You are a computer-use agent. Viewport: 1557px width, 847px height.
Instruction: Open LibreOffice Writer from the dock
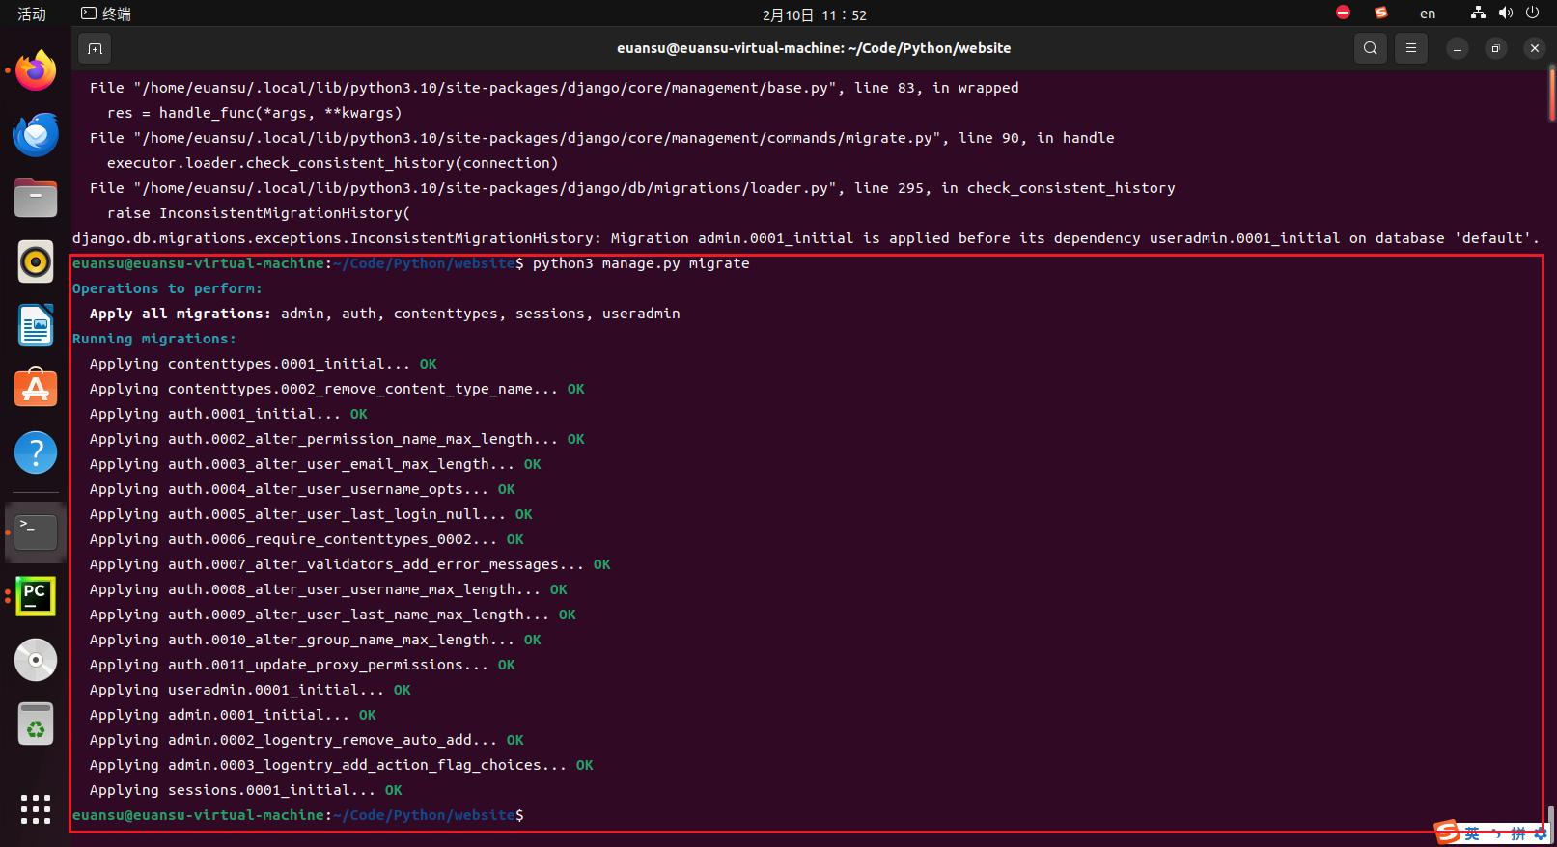click(36, 326)
